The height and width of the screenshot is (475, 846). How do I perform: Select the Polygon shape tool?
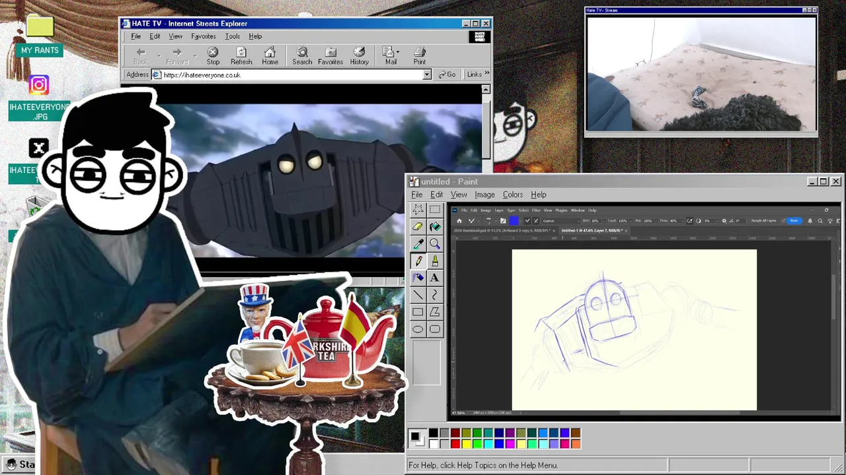click(435, 312)
